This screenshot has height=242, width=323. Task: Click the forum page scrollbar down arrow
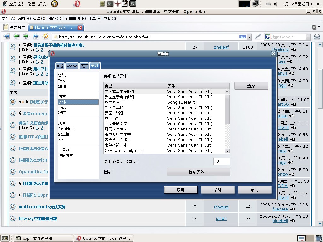(x=320, y=223)
